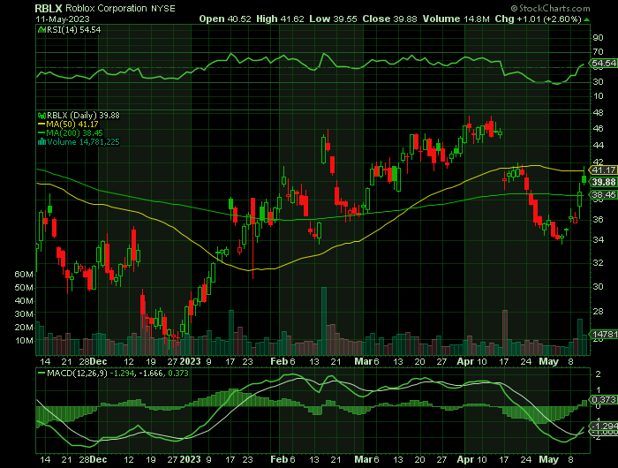The height and width of the screenshot is (468, 618).
Task: Click the RBLX ticker symbol in header
Action: (49, 8)
